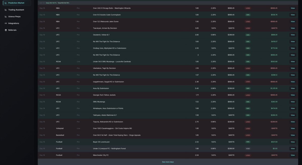Viewport: 302px width, 165px height.
Task: Click odds 3.65 in Tsarukyan row
Action: pyautogui.click(x=197, y=28)
